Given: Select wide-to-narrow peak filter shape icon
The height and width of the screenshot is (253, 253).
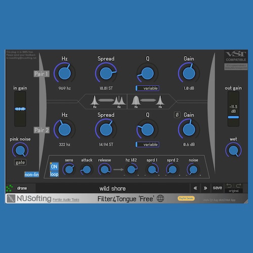Looking at the screenshot, I should [x=148, y=102].
